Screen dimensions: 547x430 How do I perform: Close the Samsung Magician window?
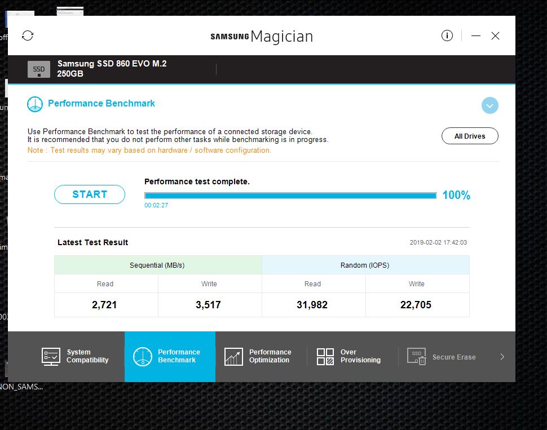pyautogui.click(x=495, y=36)
